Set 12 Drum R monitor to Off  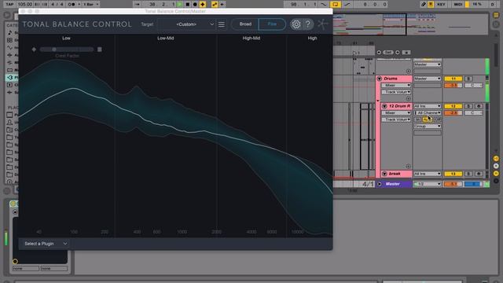[438, 119]
